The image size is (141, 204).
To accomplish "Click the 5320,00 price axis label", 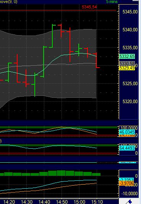I will (x=130, y=101).
